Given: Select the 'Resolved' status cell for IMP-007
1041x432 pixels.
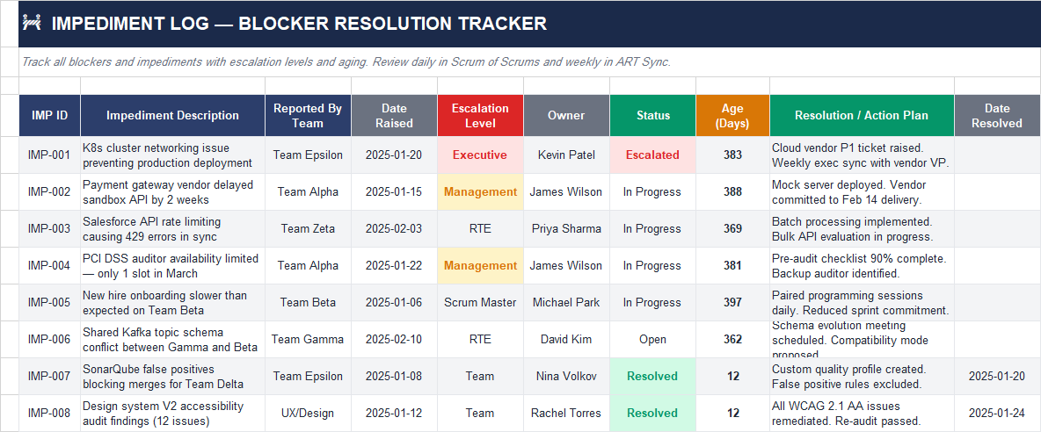Looking at the screenshot, I should (652, 377).
